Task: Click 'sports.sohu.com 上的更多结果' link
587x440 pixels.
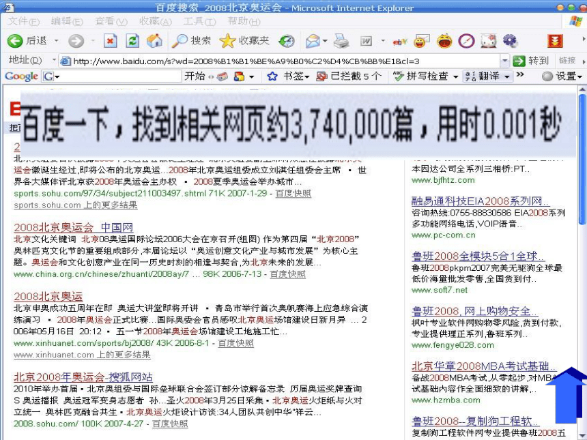Action: [76, 205]
